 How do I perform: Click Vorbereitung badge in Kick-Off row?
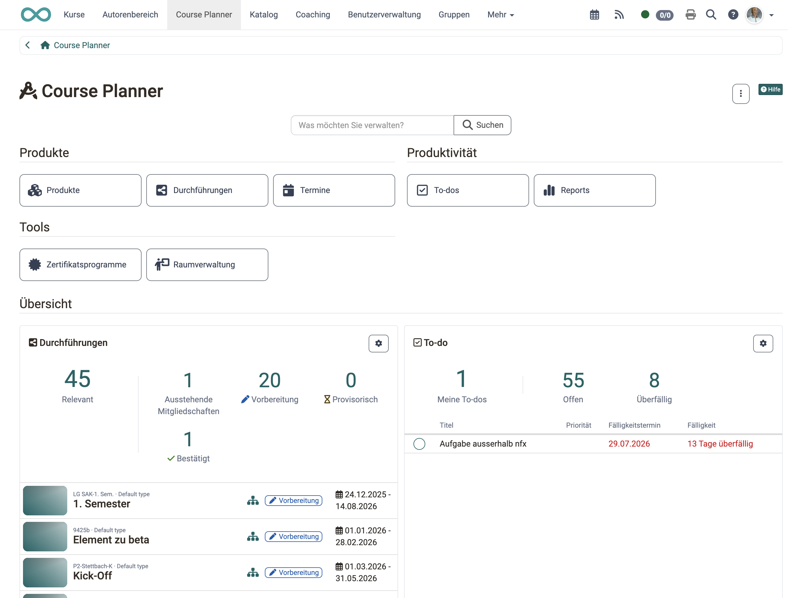(x=293, y=573)
